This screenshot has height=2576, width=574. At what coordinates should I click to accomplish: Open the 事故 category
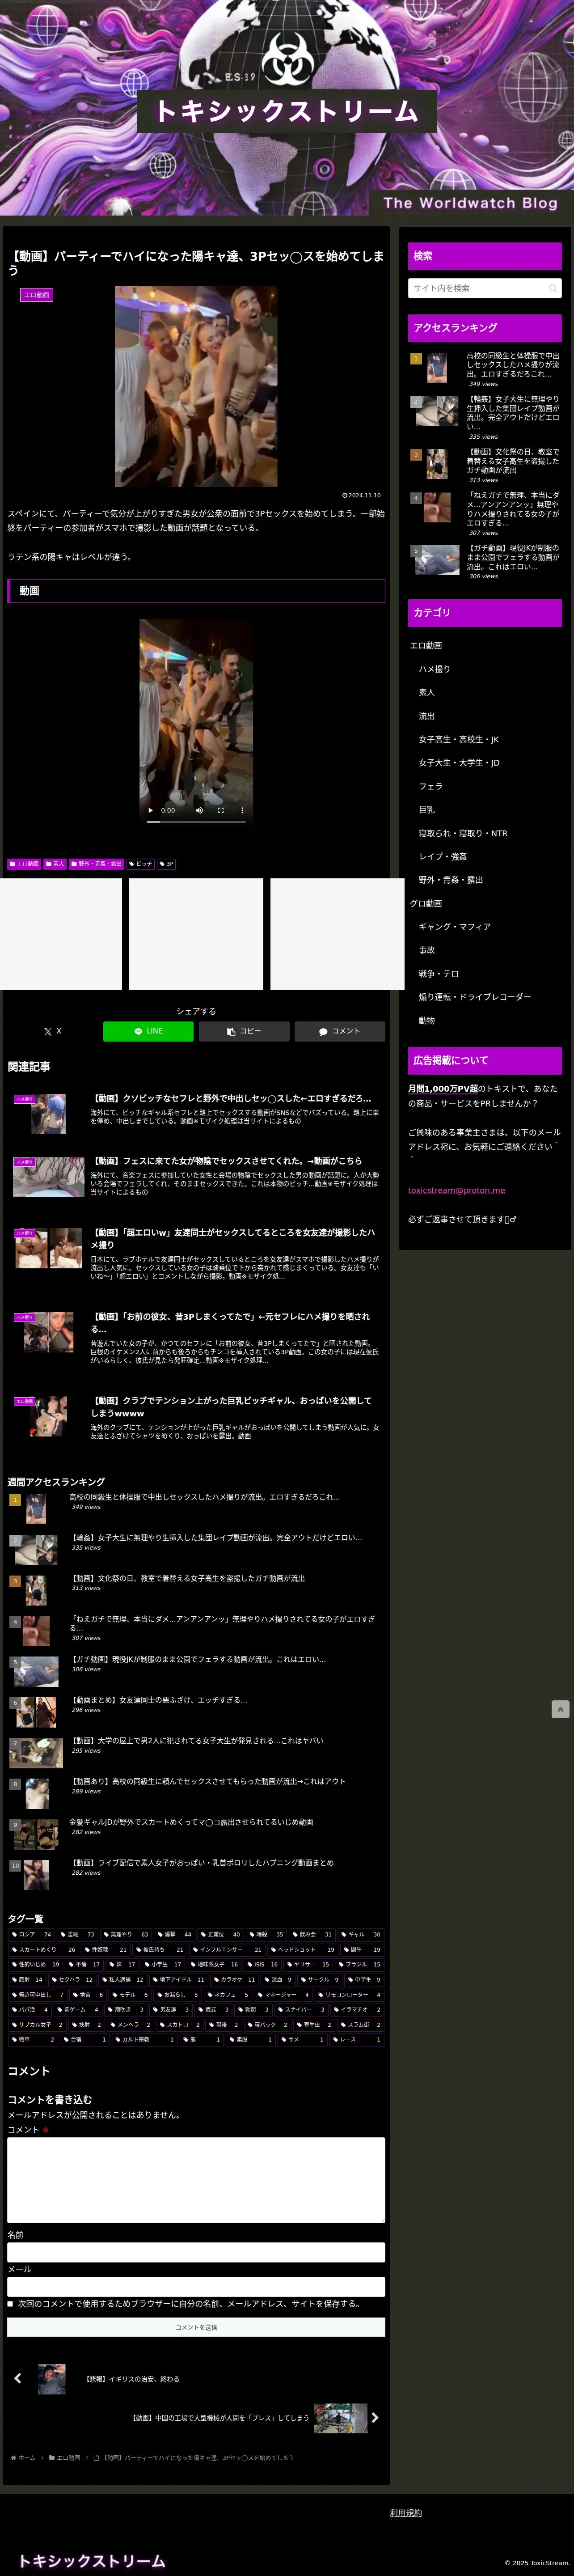click(427, 950)
